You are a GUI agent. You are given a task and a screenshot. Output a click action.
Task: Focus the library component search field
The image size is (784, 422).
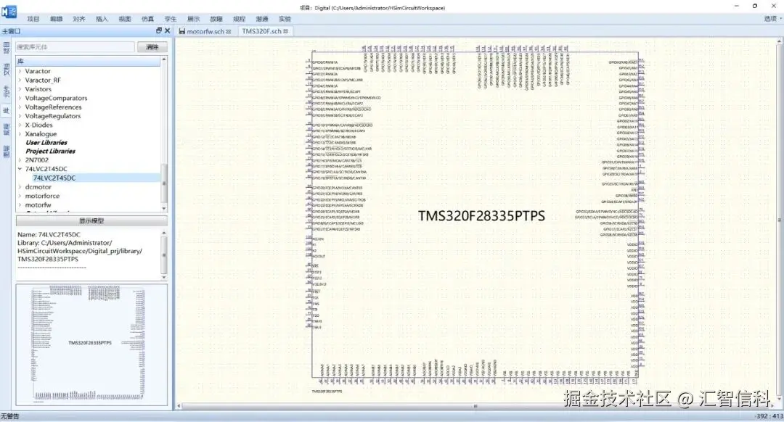coord(75,47)
